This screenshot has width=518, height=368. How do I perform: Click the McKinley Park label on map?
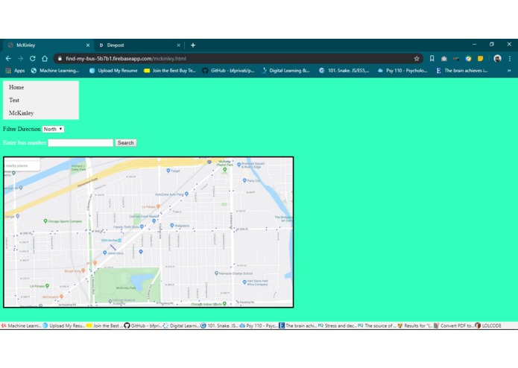tap(126, 288)
